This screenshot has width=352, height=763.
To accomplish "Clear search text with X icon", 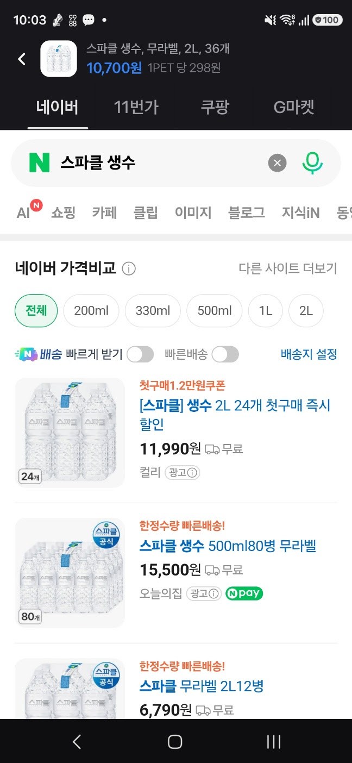I will [277, 162].
